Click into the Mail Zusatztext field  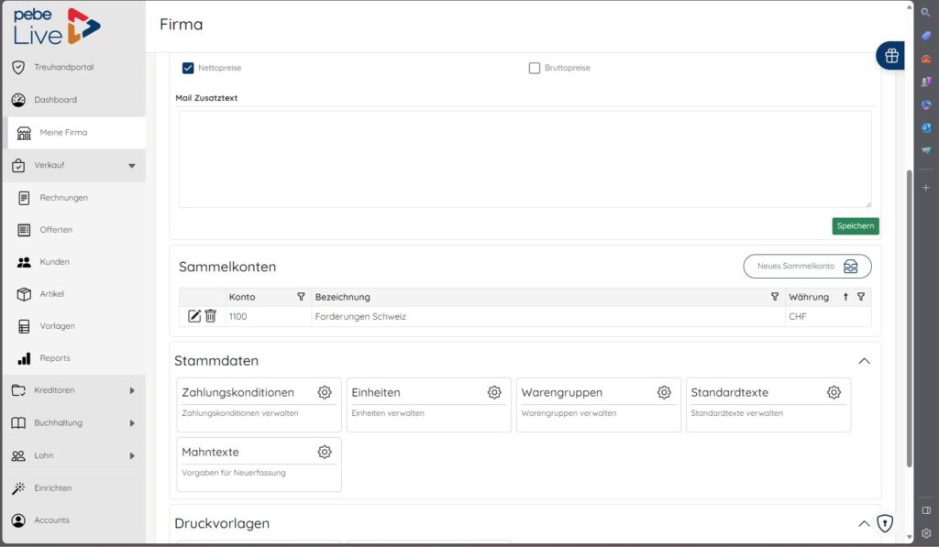525,159
